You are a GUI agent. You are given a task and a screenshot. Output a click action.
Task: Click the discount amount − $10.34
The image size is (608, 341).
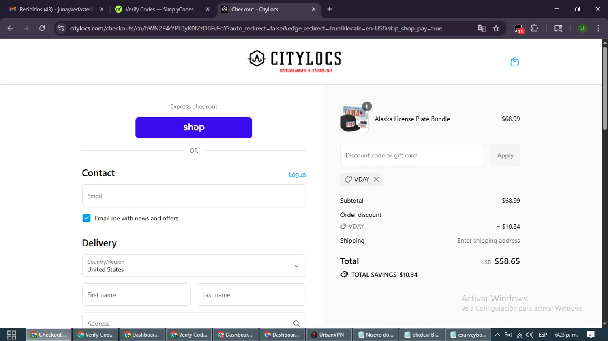click(x=508, y=227)
